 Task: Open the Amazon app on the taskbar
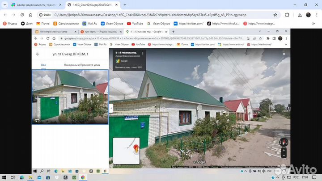65,177
